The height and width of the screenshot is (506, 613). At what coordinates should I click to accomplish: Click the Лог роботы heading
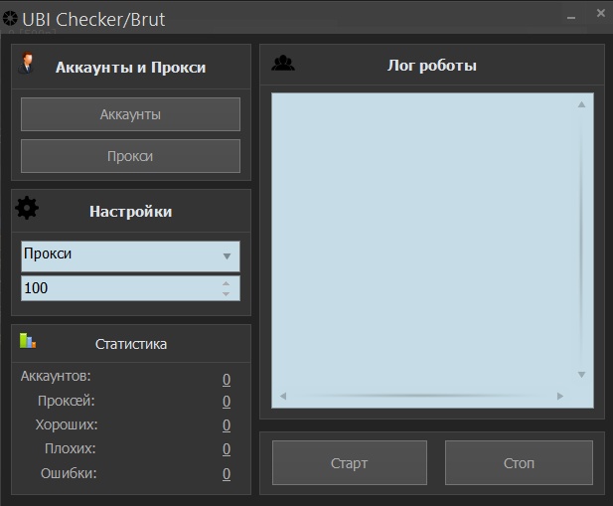(x=432, y=66)
